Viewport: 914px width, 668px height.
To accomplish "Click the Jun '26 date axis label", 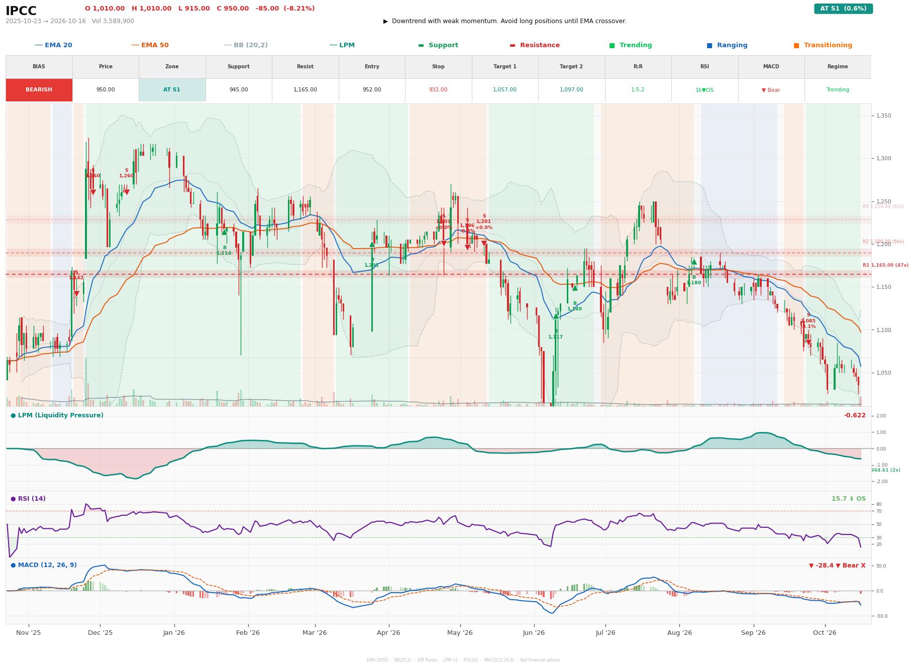I will 534,633.
